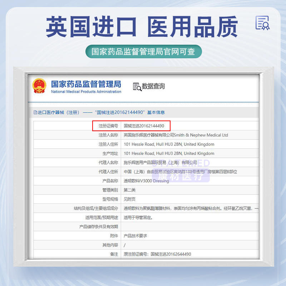Screen dimensions: 286x286
Task: Click the 注册人住所 label
Action: pyautogui.click(x=108, y=144)
